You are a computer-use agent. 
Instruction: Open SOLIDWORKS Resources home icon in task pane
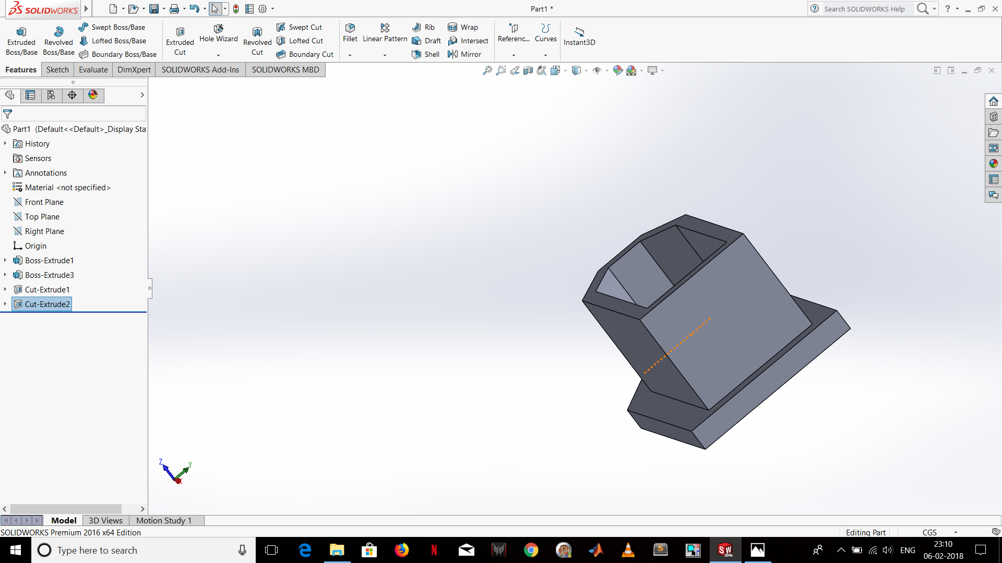pyautogui.click(x=993, y=101)
